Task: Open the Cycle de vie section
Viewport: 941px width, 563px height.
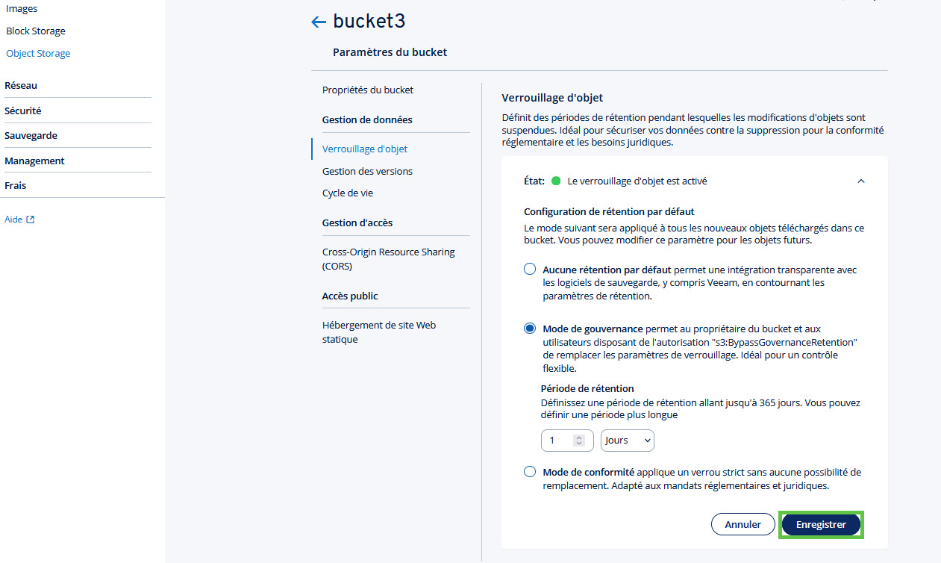Action: click(348, 193)
